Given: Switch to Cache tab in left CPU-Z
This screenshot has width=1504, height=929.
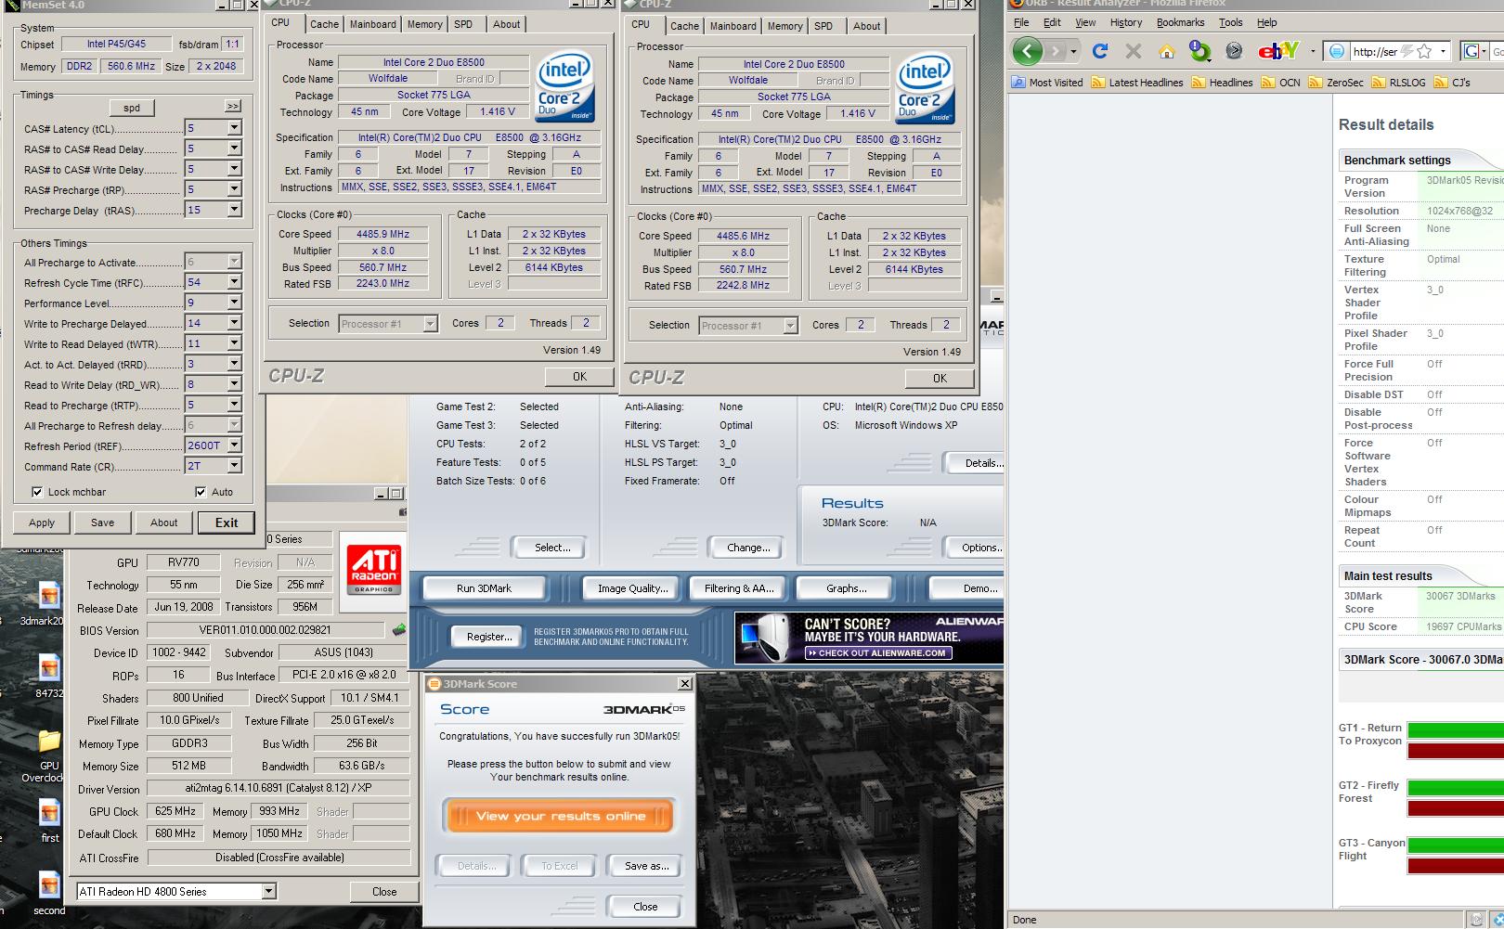Looking at the screenshot, I should 324,24.
